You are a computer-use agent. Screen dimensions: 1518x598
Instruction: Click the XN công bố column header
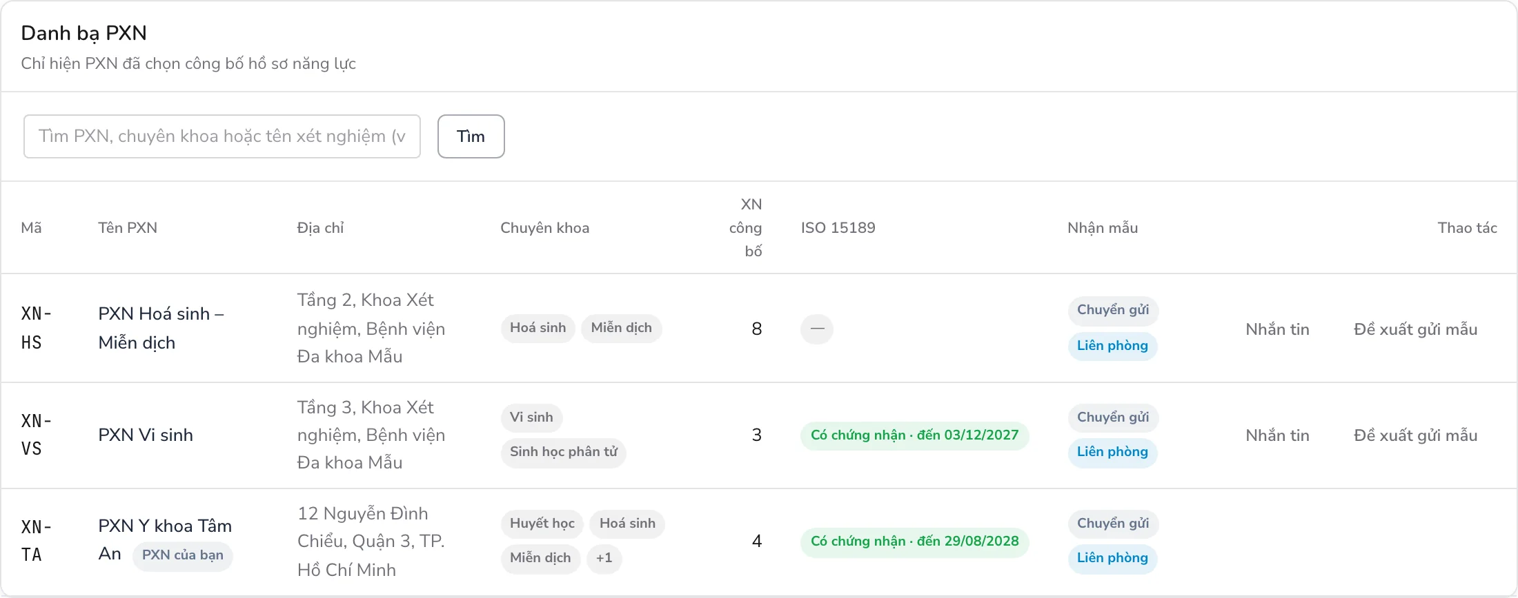(x=746, y=228)
